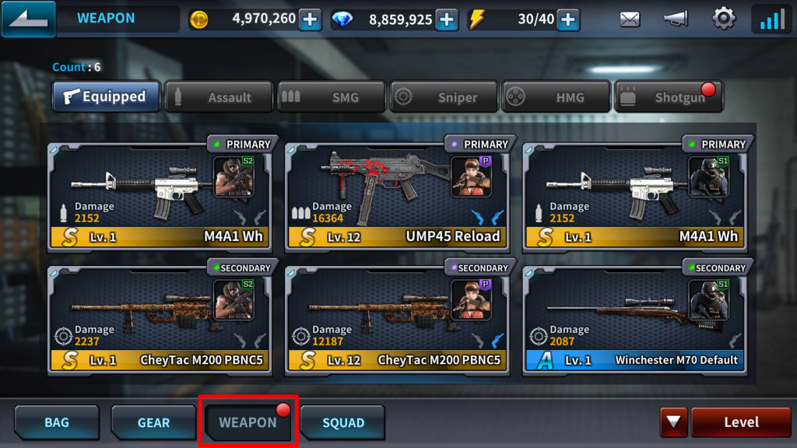Image resolution: width=797 pixels, height=448 pixels.
Task: Switch to the Assault weapons tab
Action: (x=219, y=96)
